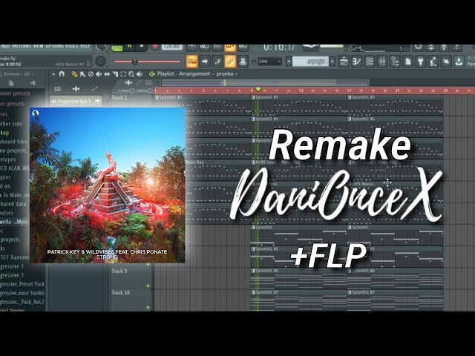
Task: Toggle the Playlist snap magnet
Action: coord(62,74)
